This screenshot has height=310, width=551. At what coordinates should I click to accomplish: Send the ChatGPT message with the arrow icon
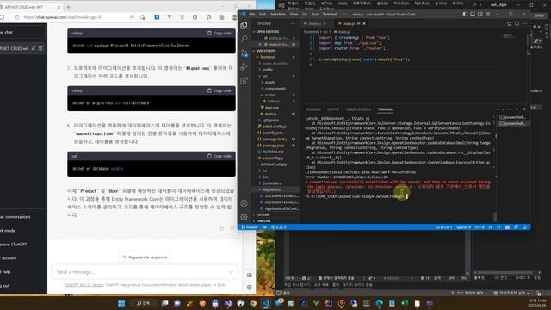[231, 272]
